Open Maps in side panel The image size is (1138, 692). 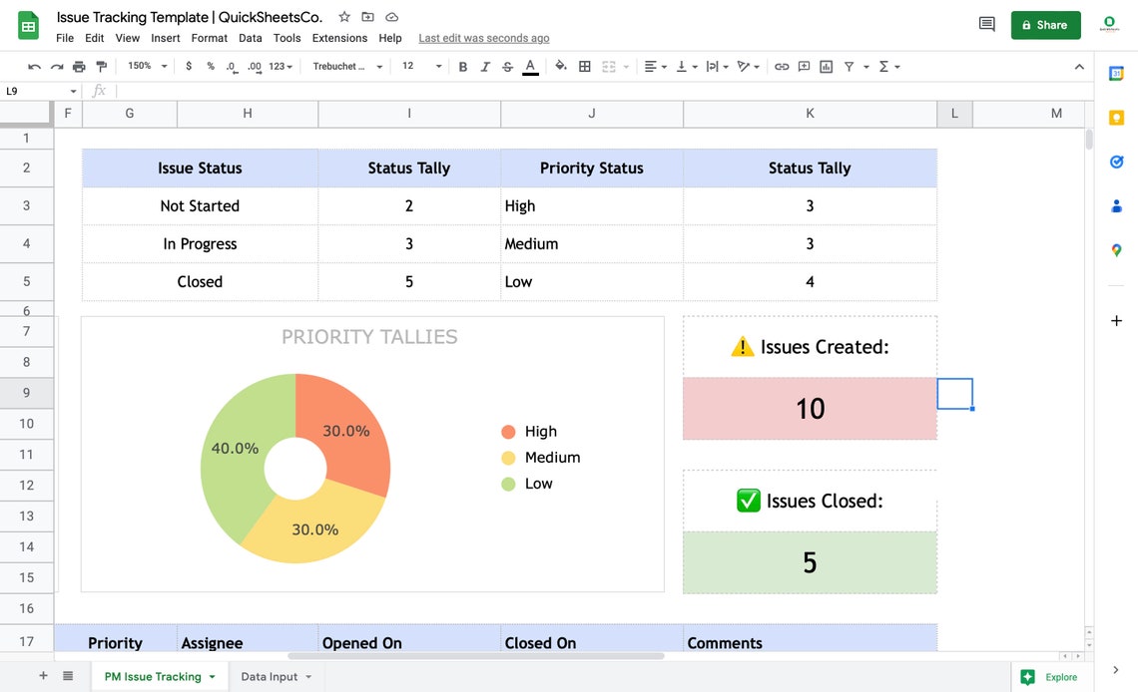[x=1116, y=250]
